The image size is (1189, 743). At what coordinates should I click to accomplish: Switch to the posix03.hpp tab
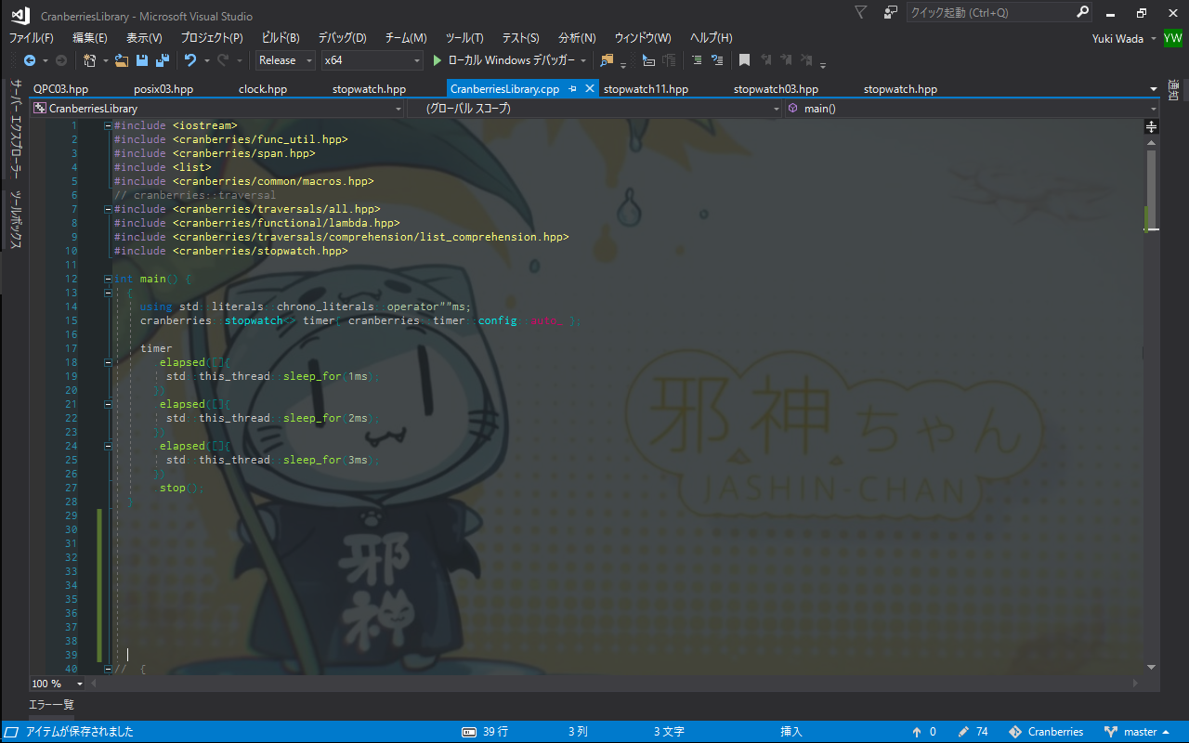[163, 89]
